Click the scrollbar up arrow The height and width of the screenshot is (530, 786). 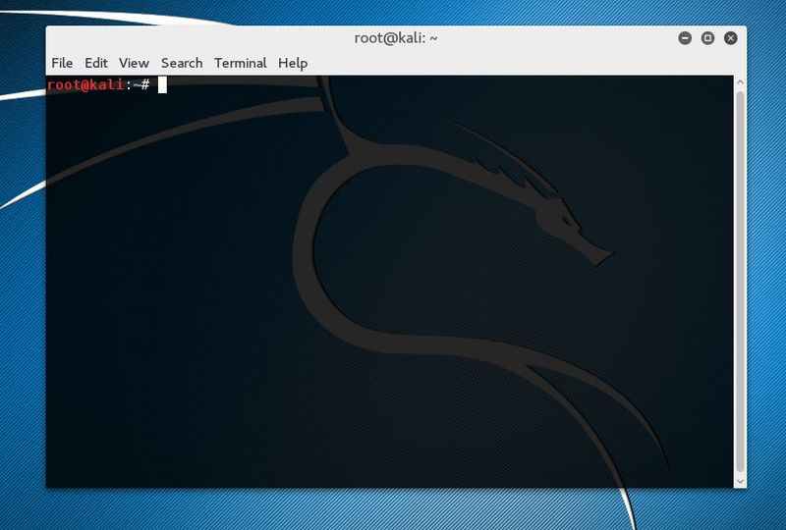pyautogui.click(x=741, y=81)
